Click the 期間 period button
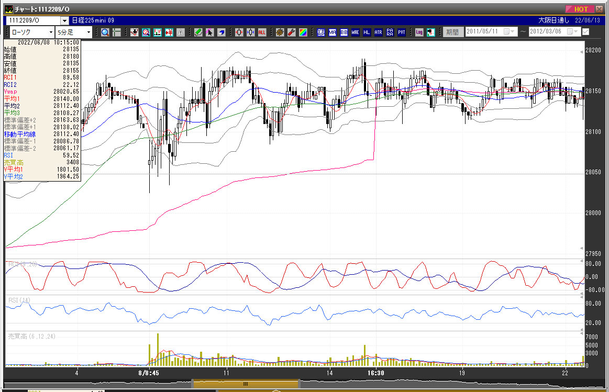 (x=452, y=32)
